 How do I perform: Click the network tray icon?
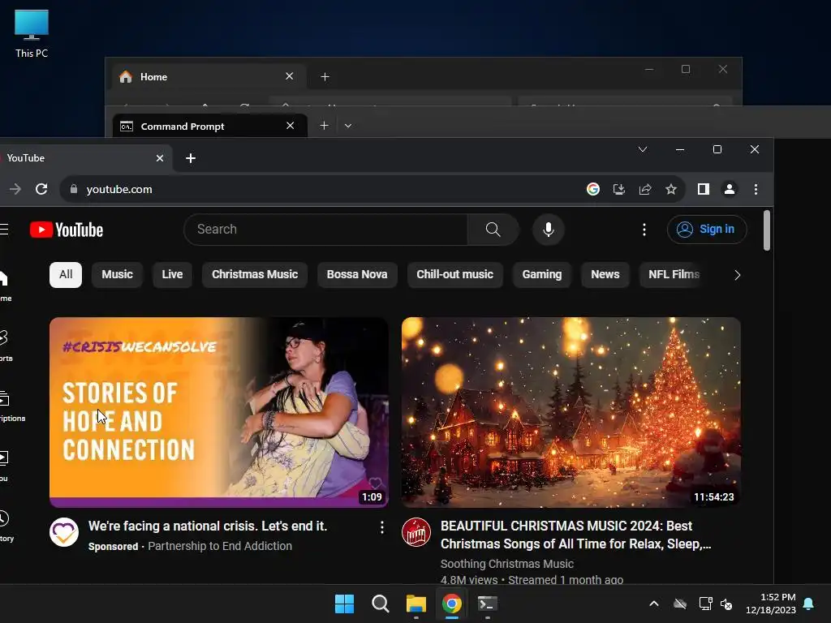click(x=705, y=604)
